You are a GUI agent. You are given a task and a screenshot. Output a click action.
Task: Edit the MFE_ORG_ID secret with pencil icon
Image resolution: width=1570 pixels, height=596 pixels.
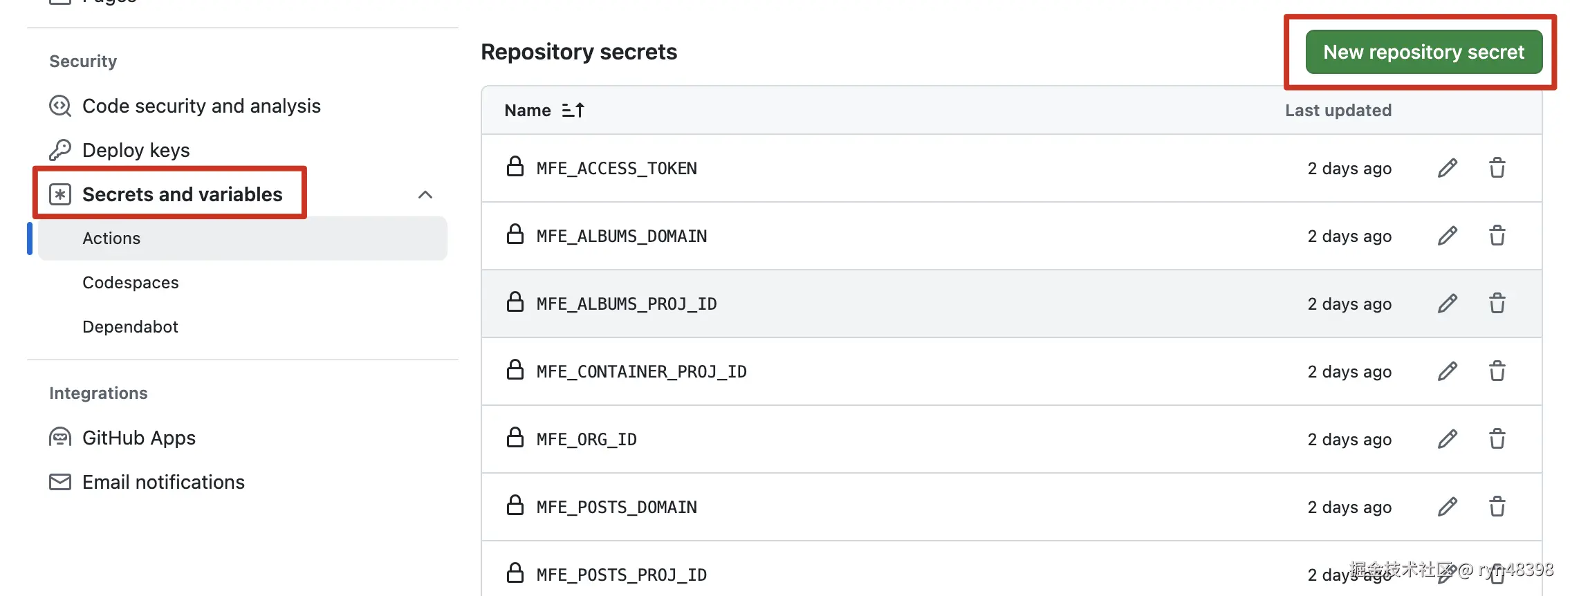[1448, 439]
